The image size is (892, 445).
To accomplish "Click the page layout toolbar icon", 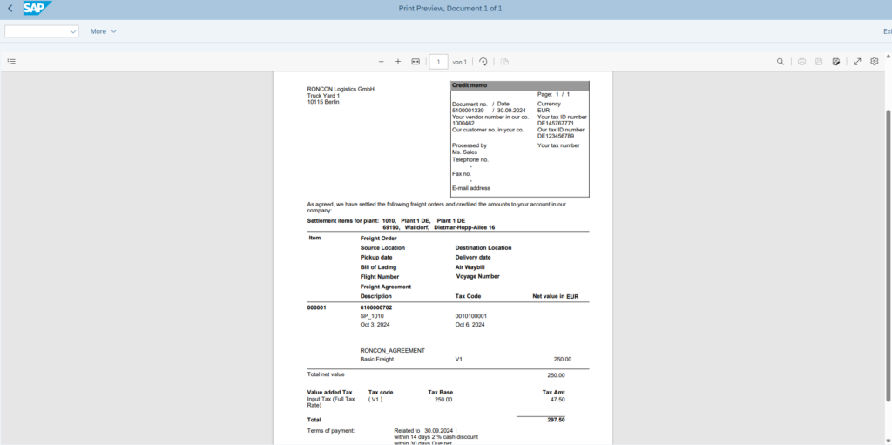I will pos(504,62).
